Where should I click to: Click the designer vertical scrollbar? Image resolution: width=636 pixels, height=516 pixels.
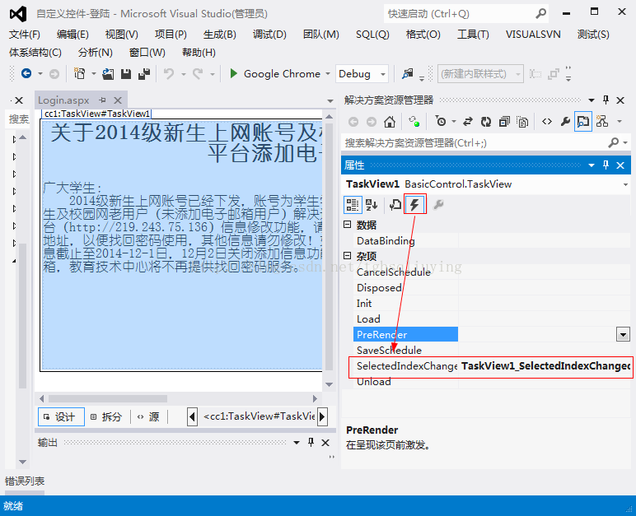(330, 250)
